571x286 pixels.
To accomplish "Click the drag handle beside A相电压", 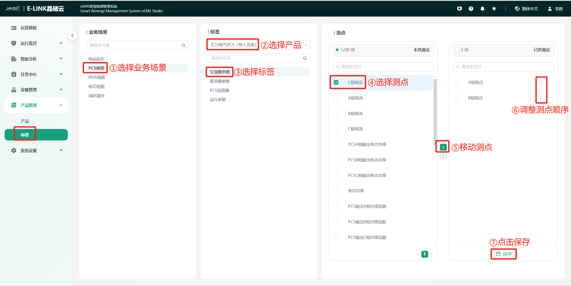I will point(541,83).
